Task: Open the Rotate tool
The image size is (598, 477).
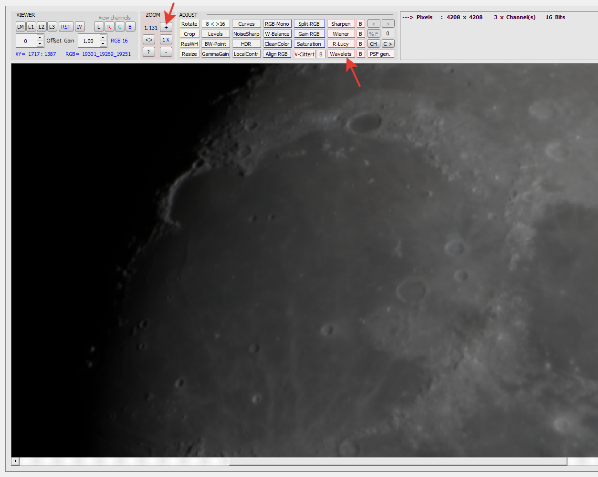Action: click(x=189, y=23)
